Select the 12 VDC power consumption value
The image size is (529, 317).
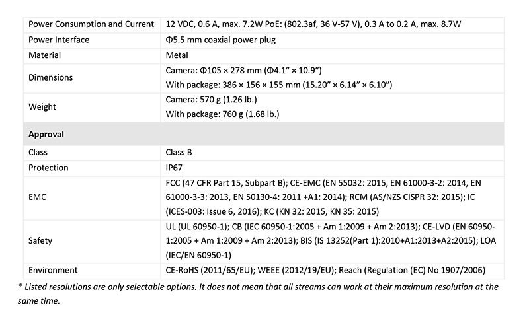coord(313,24)
